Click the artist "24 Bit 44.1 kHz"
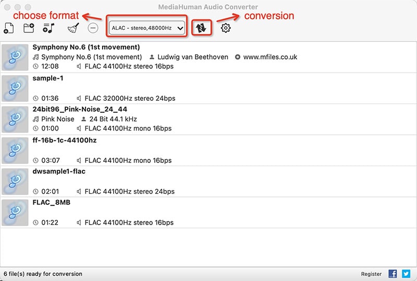417x281 pixels. (x=113, y=119)
